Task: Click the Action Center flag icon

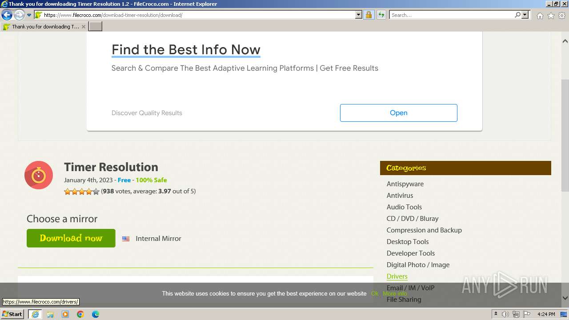Action: click(527, 314)
